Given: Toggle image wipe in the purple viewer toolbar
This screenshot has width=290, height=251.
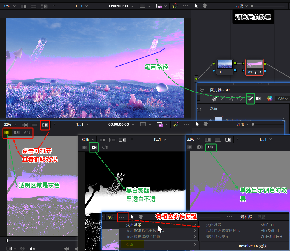Looking at the screenshot, I should [208, 140].
